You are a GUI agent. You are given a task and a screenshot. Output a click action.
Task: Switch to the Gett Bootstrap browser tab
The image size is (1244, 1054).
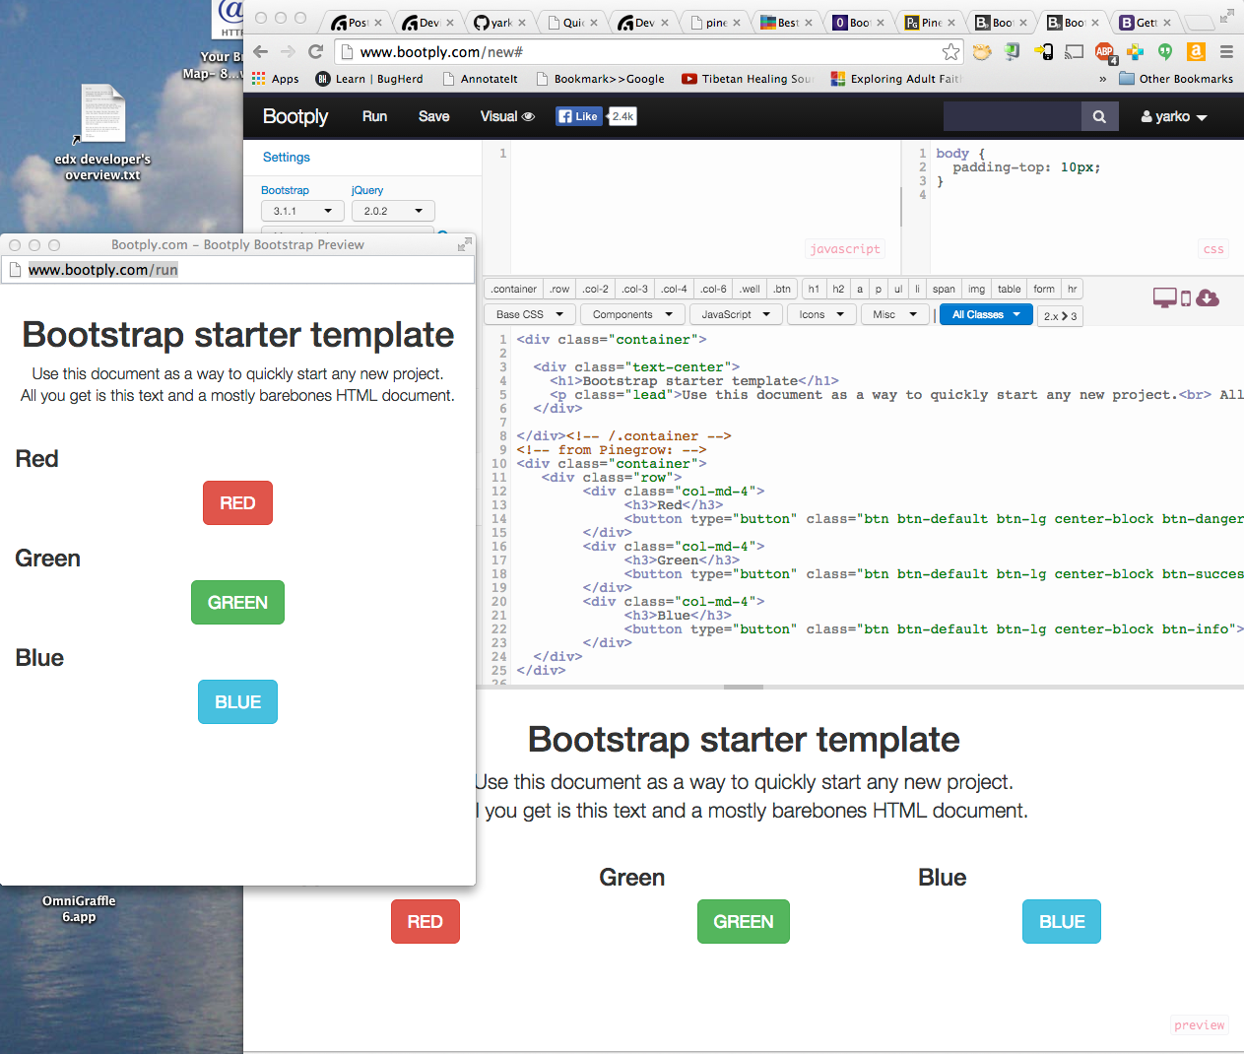tap(1146, 22)
